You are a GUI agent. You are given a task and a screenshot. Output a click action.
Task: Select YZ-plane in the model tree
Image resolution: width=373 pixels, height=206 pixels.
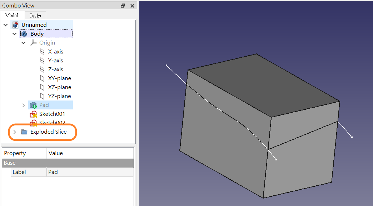click(x=59, y=96)
